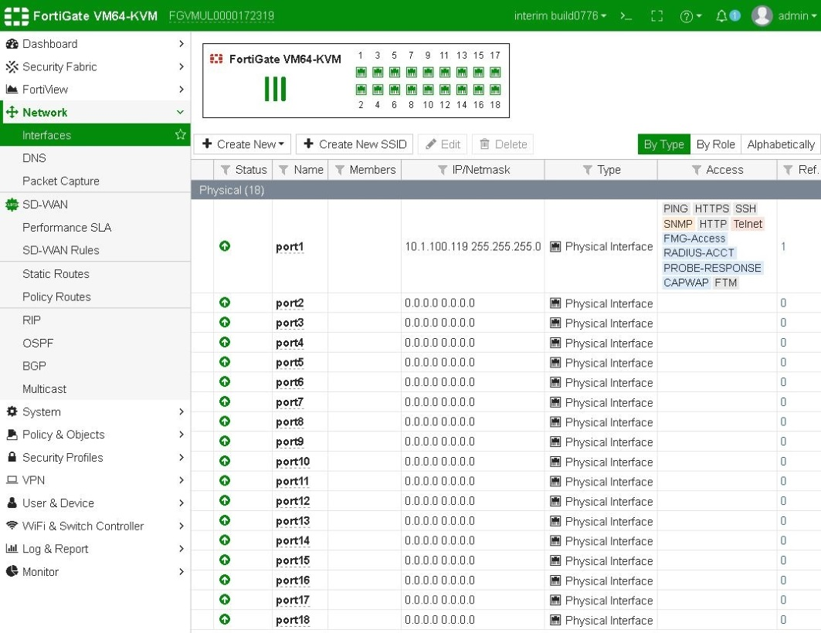The width and height of the screenshot is (821, 633).
Task: Switch view to Alphabetically
Action: [x=780, y=144]
